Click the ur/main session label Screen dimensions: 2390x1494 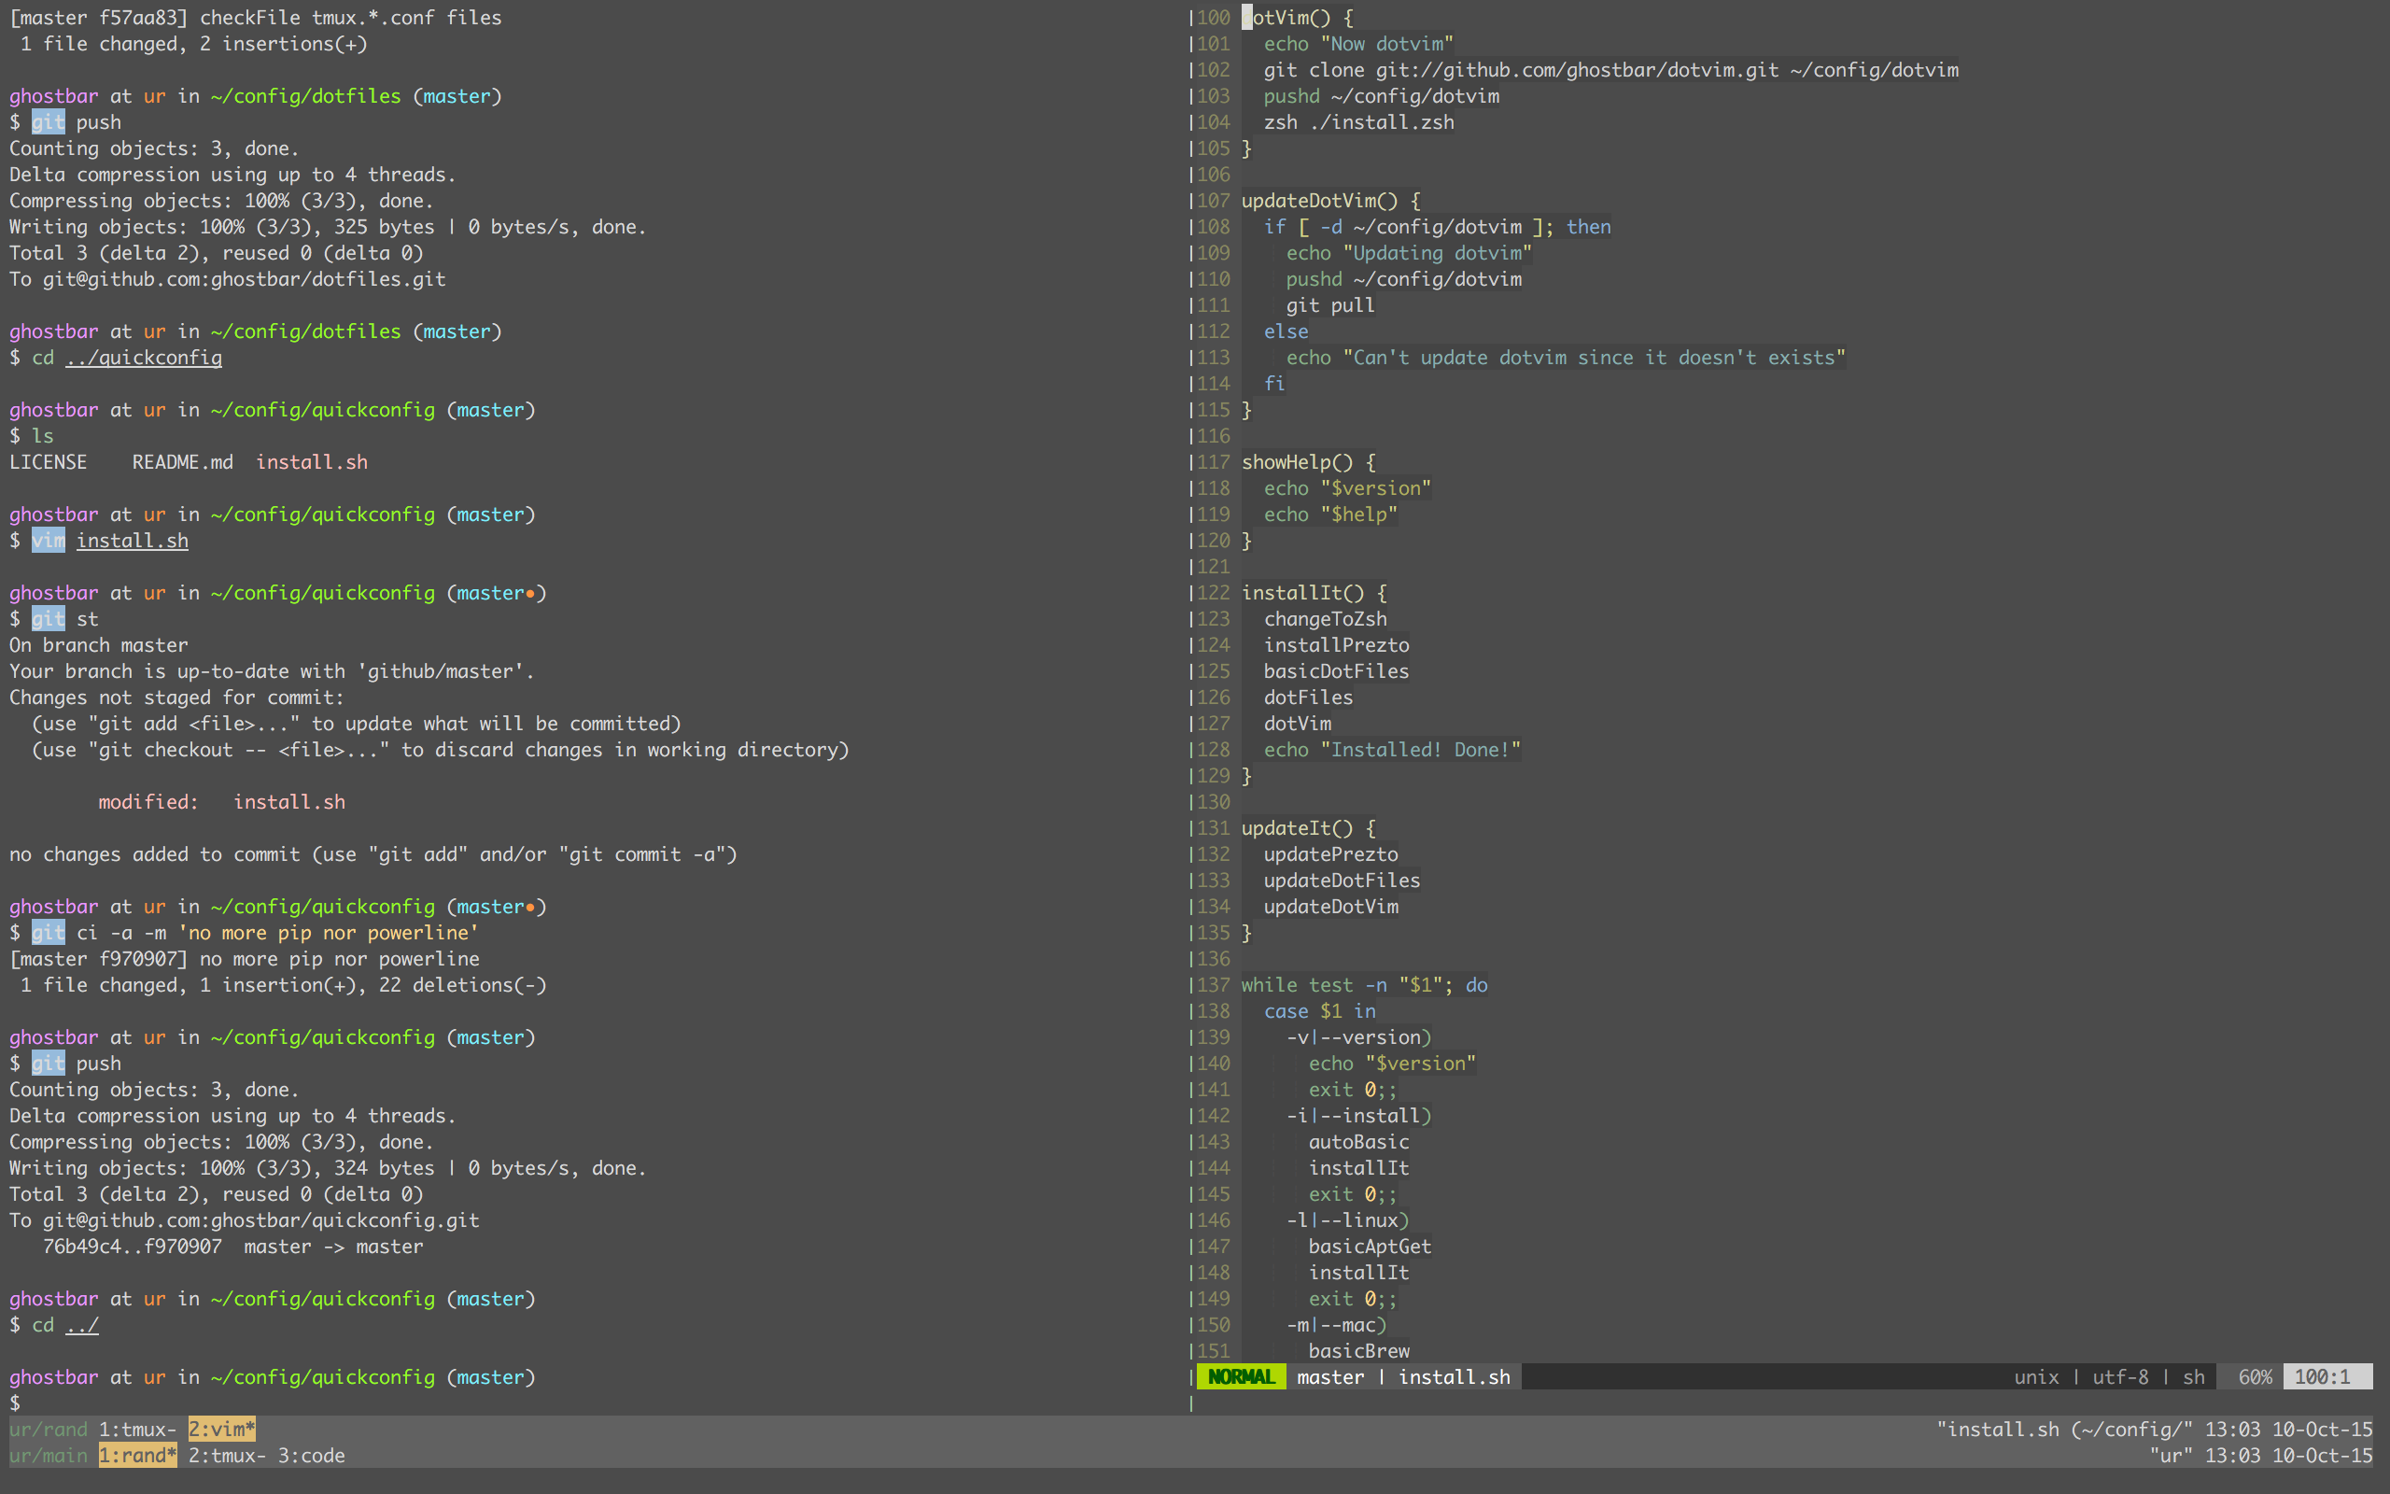click(x=49, y=1456)
